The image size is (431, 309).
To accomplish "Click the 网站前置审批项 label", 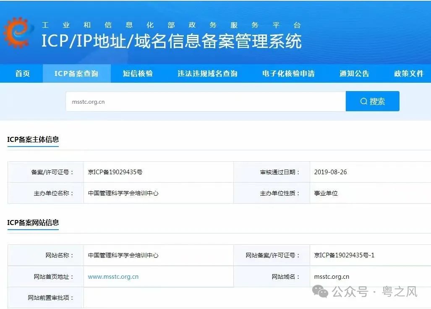I will coord(51,298).
